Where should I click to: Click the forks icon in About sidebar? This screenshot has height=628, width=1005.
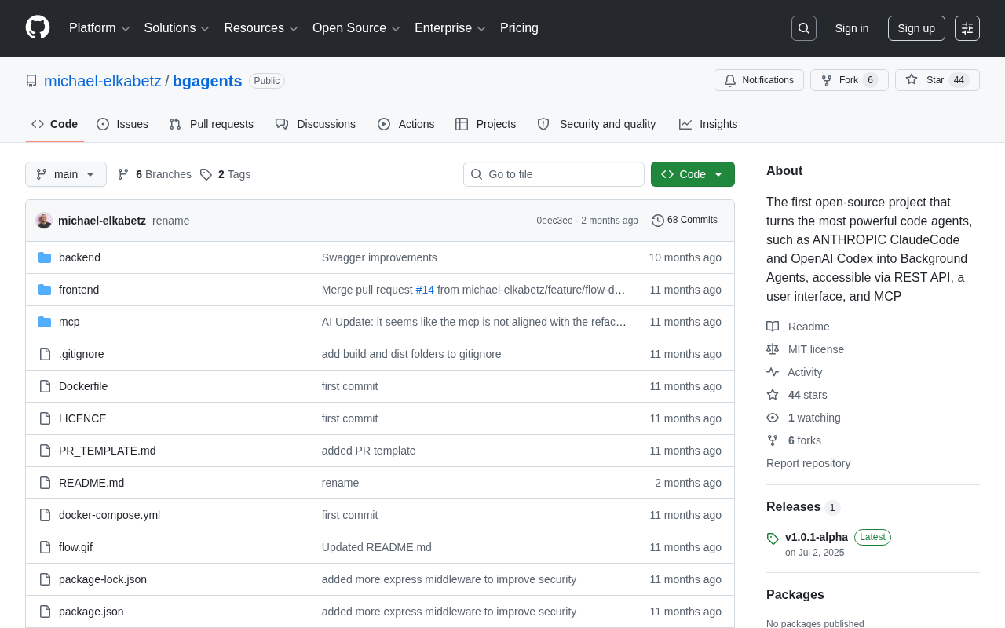[773, 440]
